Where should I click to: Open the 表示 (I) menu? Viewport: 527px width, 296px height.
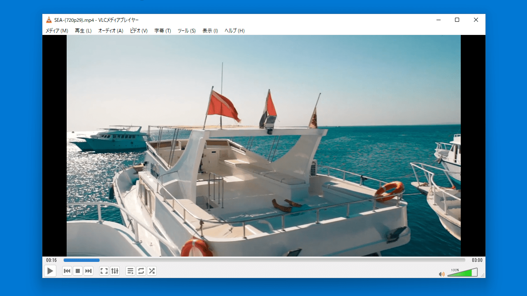[210, 31]
